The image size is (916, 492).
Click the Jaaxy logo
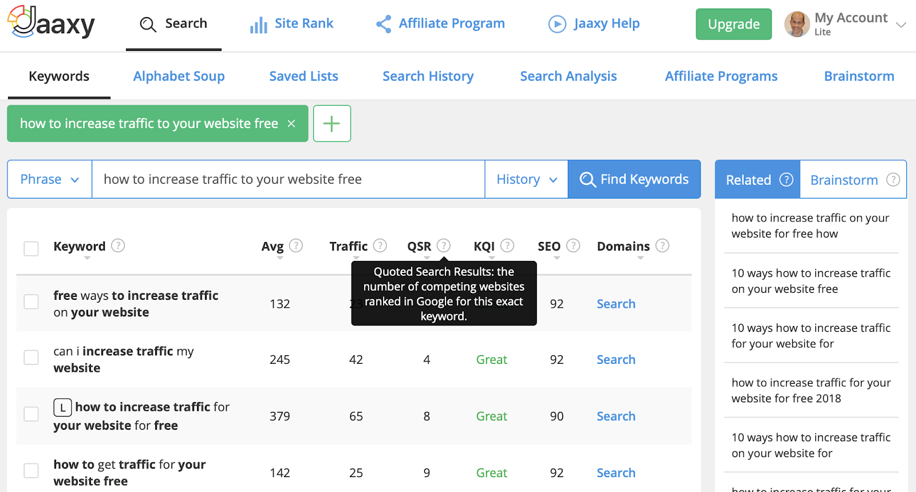click(x=51, y=22)
